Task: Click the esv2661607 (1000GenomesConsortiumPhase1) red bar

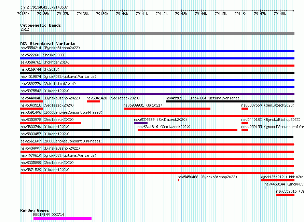Action: coord(157,144)
